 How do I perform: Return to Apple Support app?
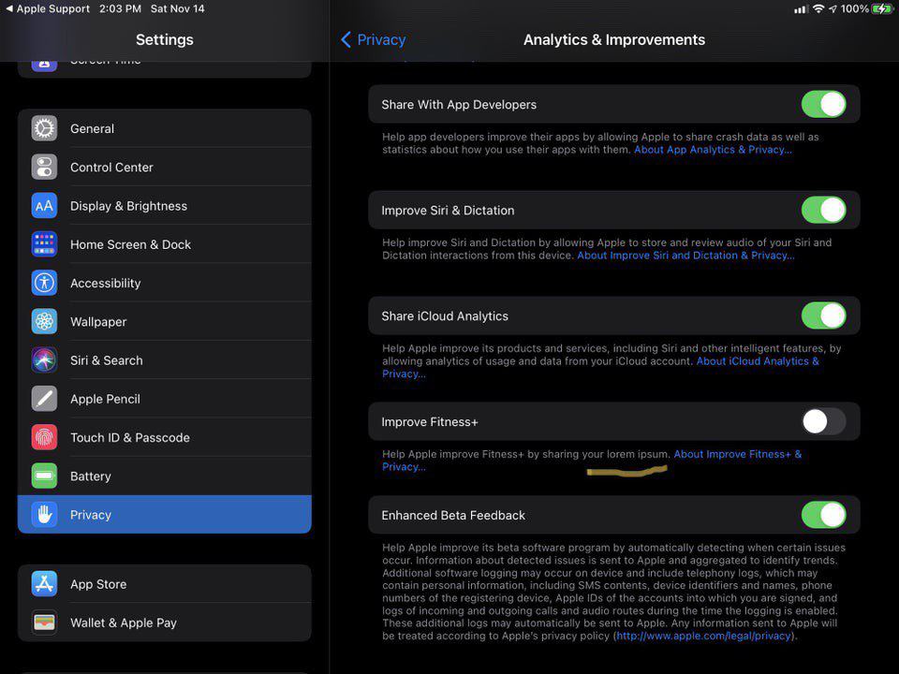48,8
